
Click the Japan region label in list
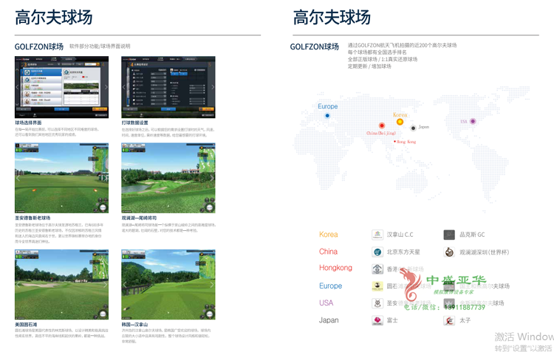click(329, 320)
